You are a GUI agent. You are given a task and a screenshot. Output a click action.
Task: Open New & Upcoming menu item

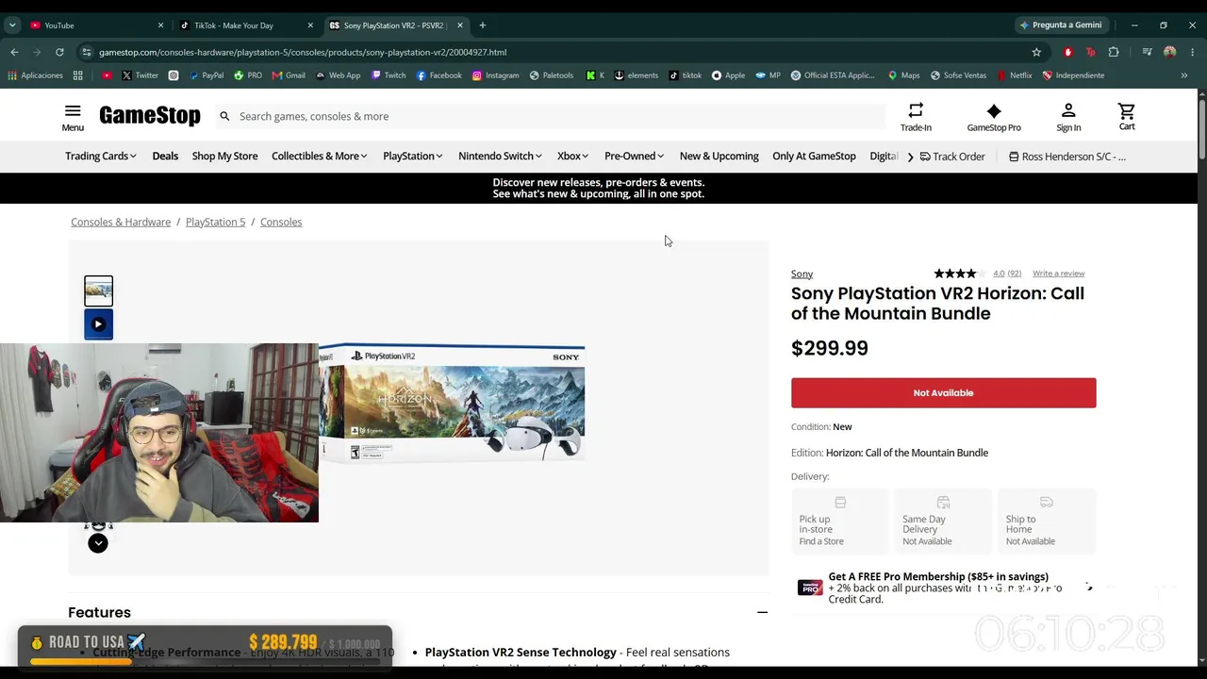click(x=719, y=157)
